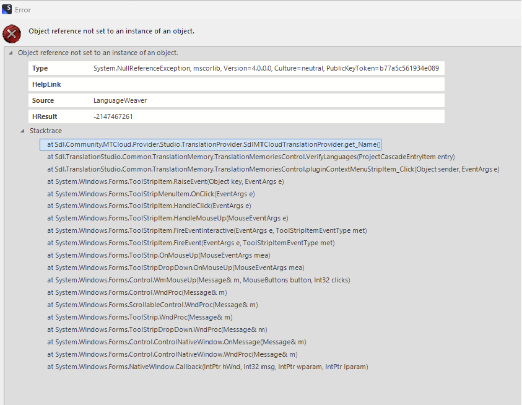This screenshot has width=522, height=405.
Task: Select the VerifyLanguages stack trace line
Action: 251,157
